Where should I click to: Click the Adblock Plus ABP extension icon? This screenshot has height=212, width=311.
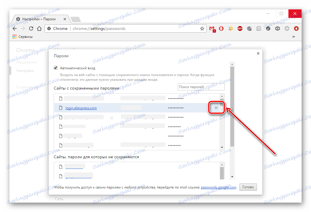(x=240, y=28)
